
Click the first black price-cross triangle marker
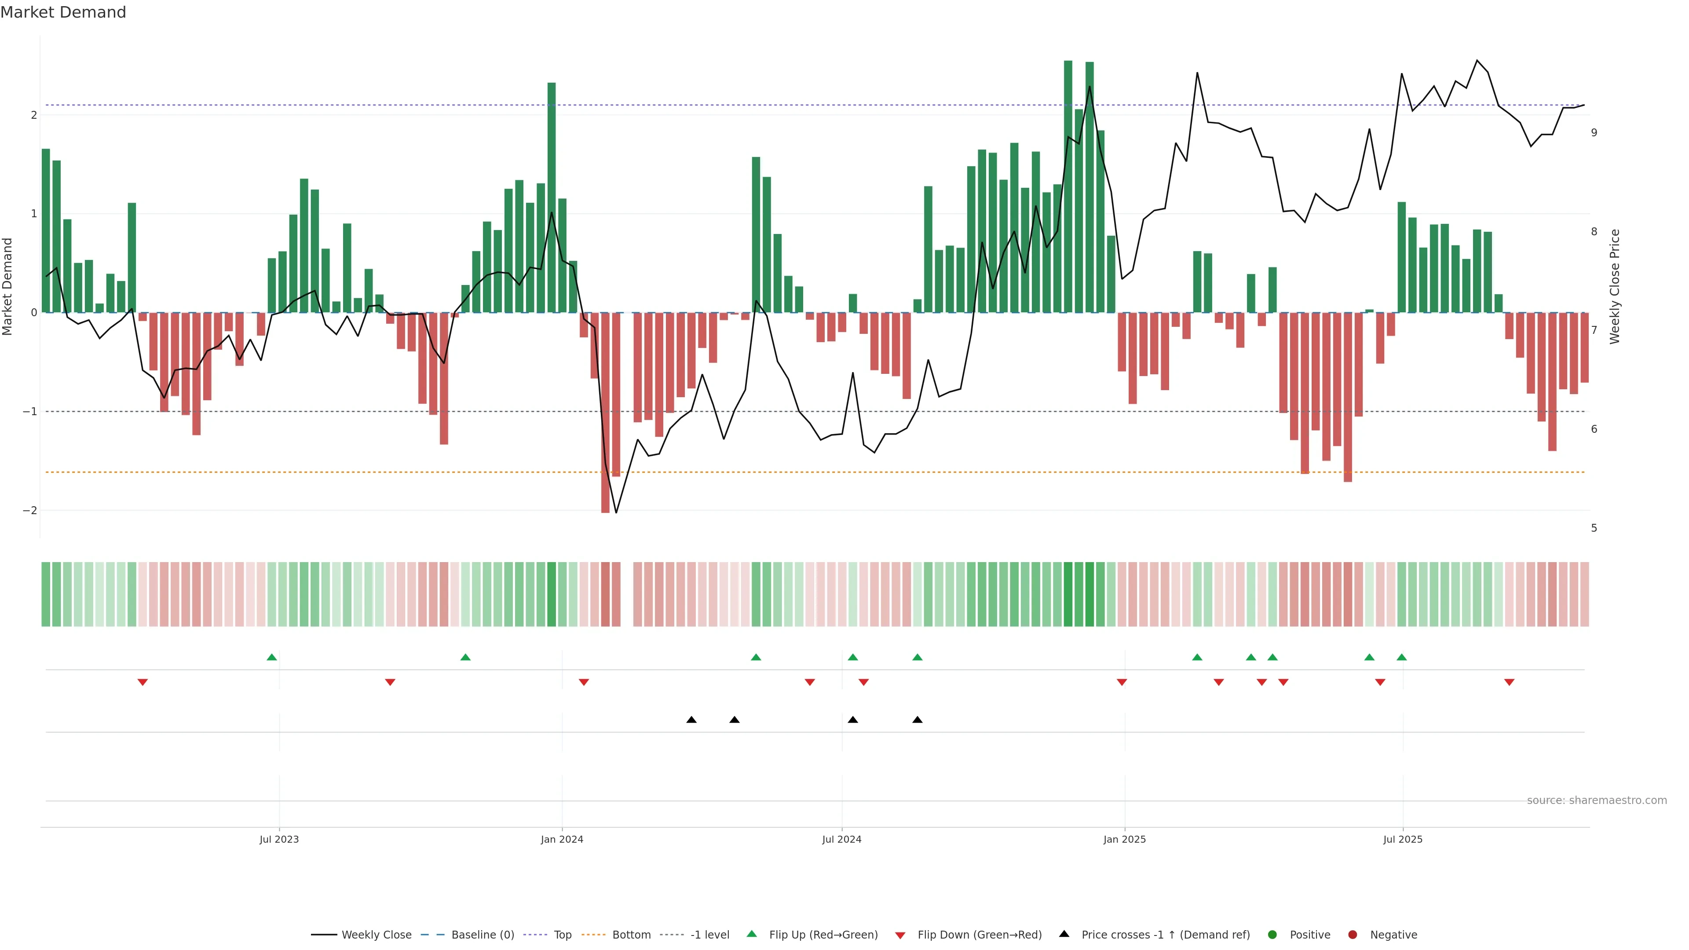(691, 720)
